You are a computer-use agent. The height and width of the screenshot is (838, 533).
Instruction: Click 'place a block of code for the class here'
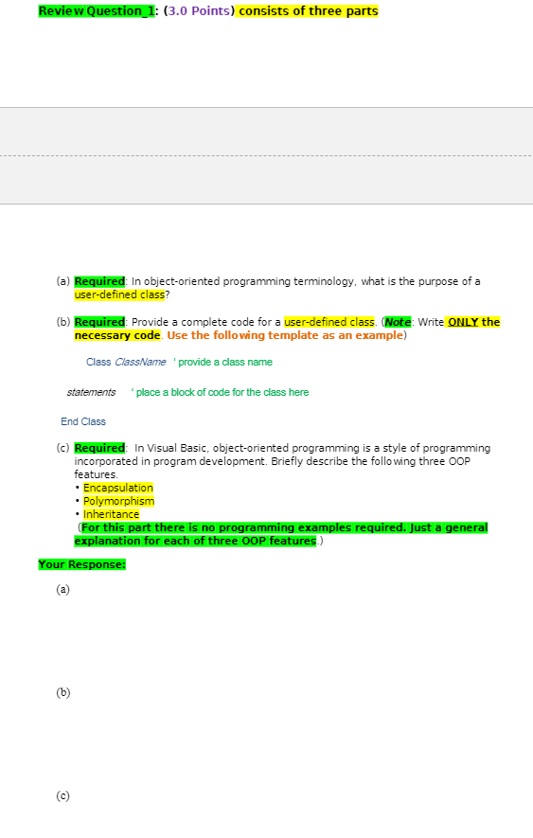coord(222,392)
